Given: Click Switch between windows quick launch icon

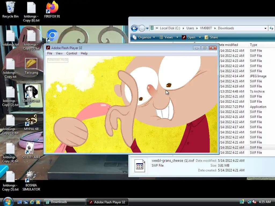Looking at the screenshot, I should (x=26, y=202).
